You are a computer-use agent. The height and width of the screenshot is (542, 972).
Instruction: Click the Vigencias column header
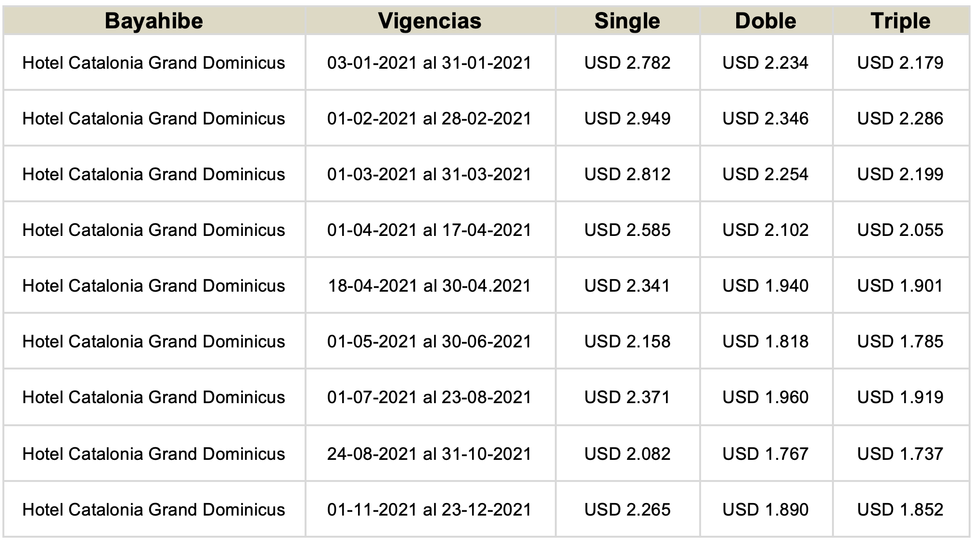(430, 21)
